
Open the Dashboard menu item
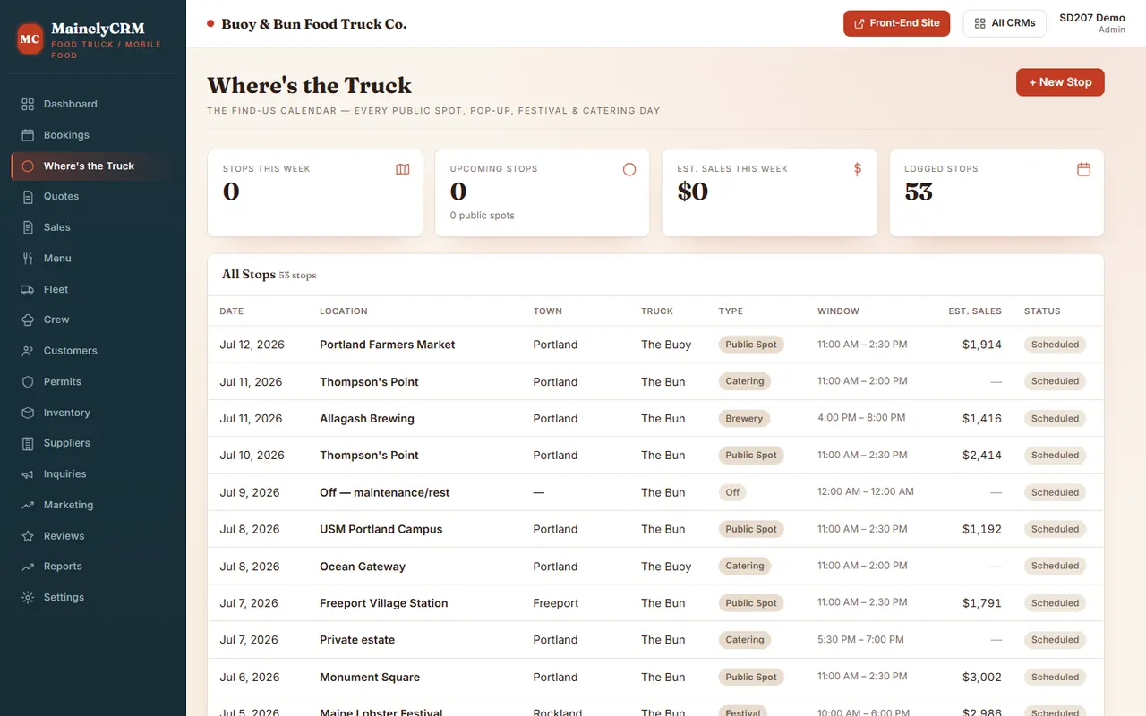(93, 104)
